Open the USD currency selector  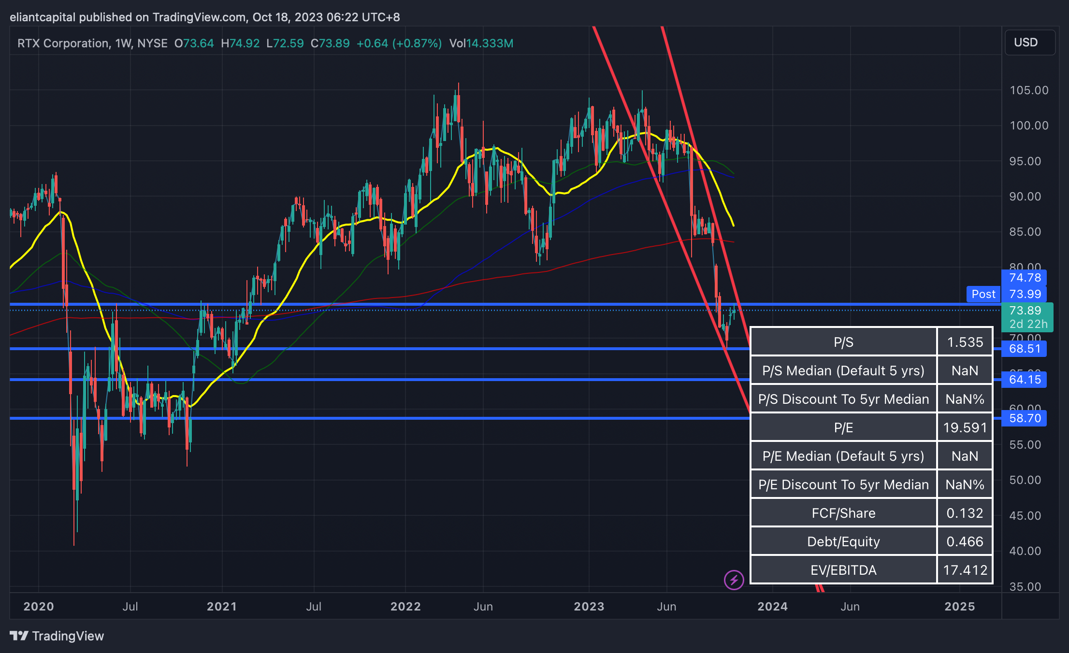coord(1029,43)
